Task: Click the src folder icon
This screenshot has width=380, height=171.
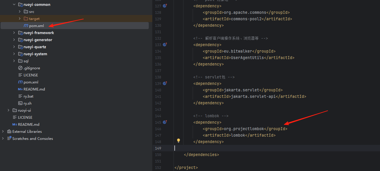Action: pyautogui.click(x=26, y=11)
